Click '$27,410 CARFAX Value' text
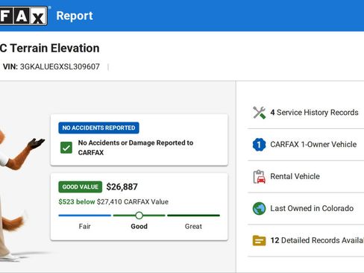This screenshot has height=273, width=364. pos(133,201)
